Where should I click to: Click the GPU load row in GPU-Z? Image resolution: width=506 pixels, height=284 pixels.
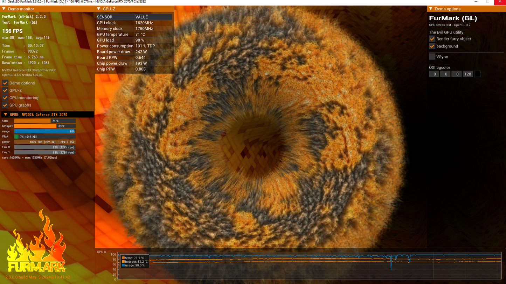click(134, 40)
